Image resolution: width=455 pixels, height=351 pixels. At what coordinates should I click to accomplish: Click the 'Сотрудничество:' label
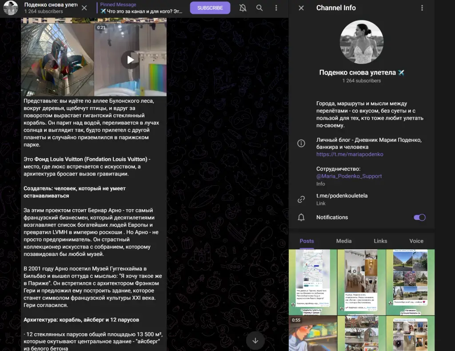pos(338,169)
